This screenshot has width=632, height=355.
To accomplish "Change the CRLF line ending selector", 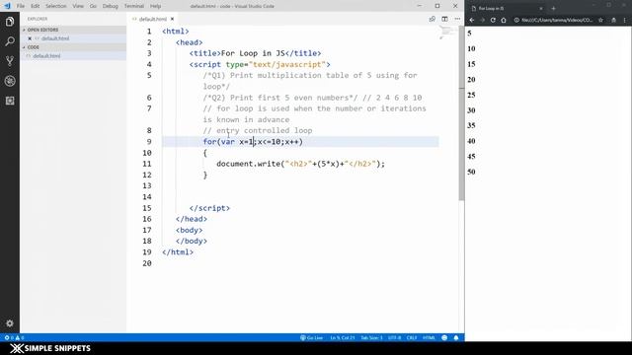I will tap(411, 337).
